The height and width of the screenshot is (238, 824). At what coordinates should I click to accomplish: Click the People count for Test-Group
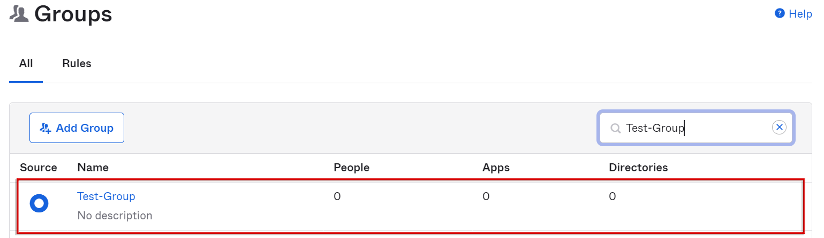coord(337,196)
